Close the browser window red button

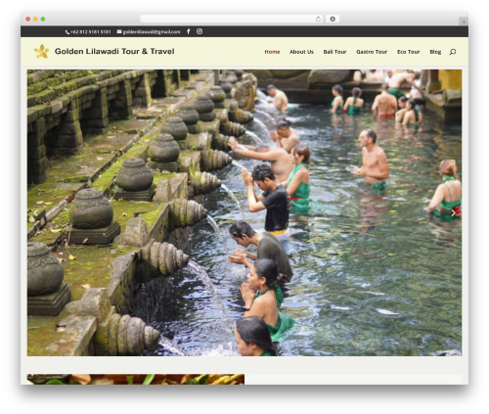click(28, 20)
